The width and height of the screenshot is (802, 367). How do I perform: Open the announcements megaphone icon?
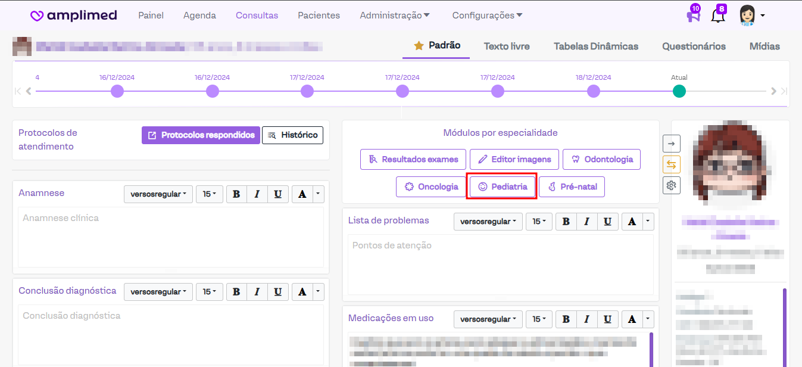(692, 16)
